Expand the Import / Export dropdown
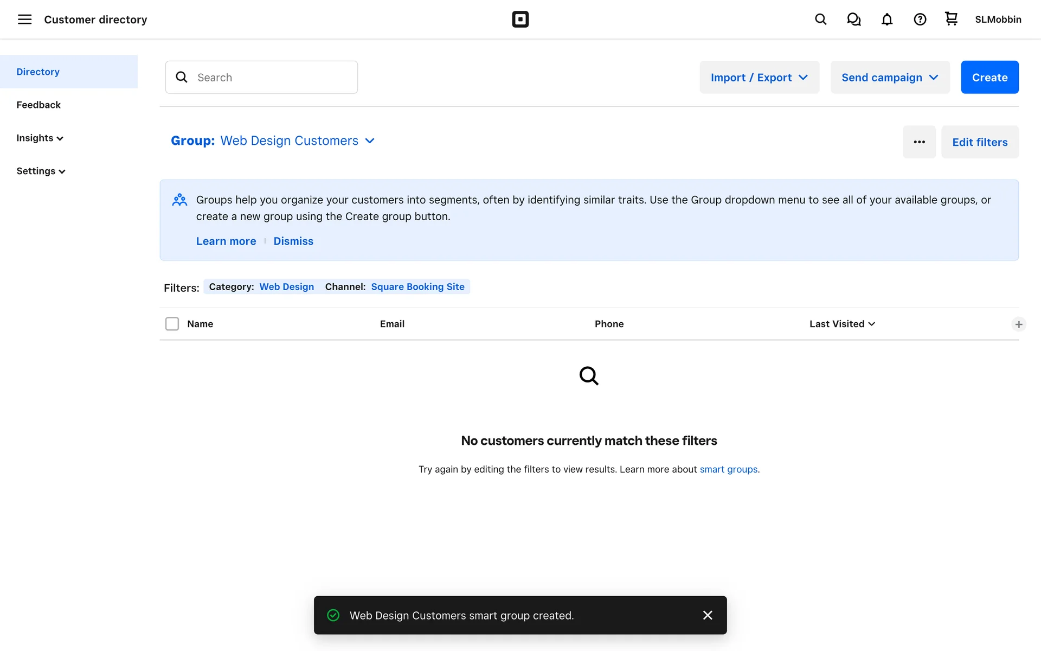This screenshot has width=1041, height=651. tap(759, 78)
